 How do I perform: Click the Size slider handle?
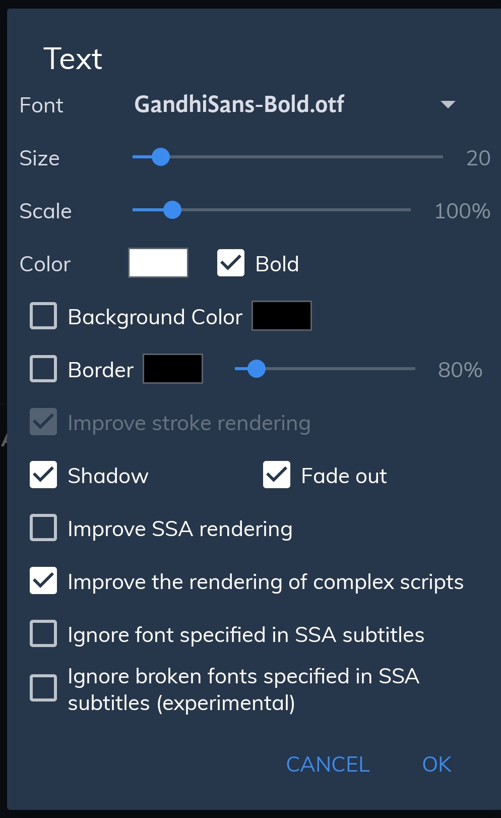tap(162, 157)
